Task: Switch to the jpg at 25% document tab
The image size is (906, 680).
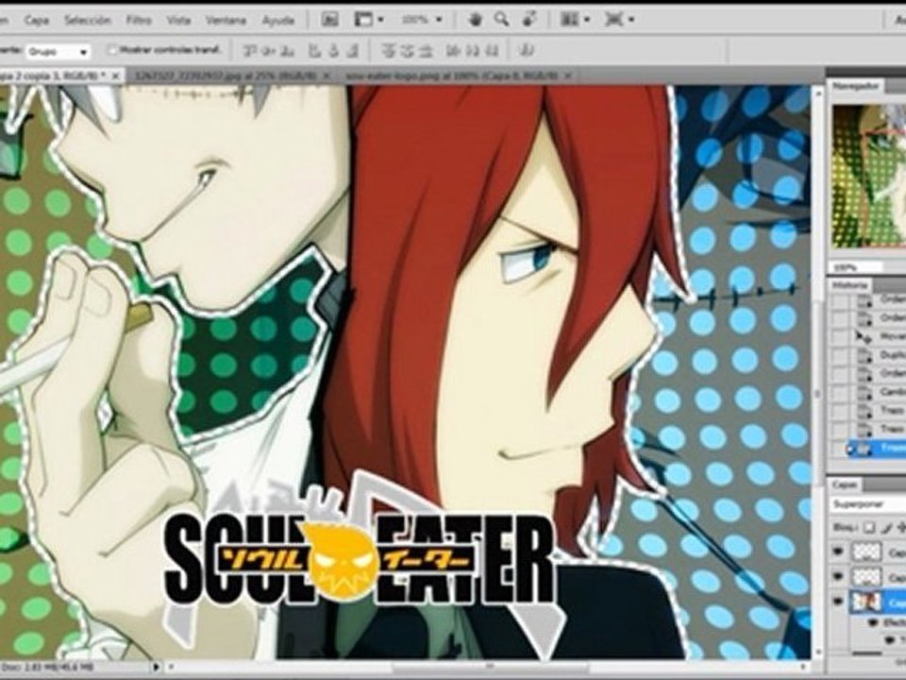Action: (x=226, y=76)
